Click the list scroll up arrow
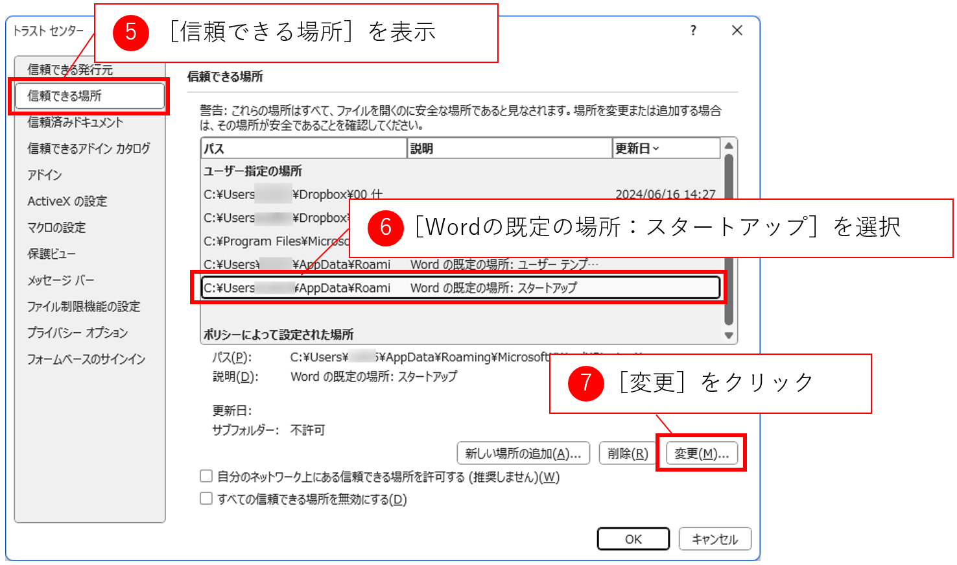This screenshot has height=565, width=957. coord(729,146)
